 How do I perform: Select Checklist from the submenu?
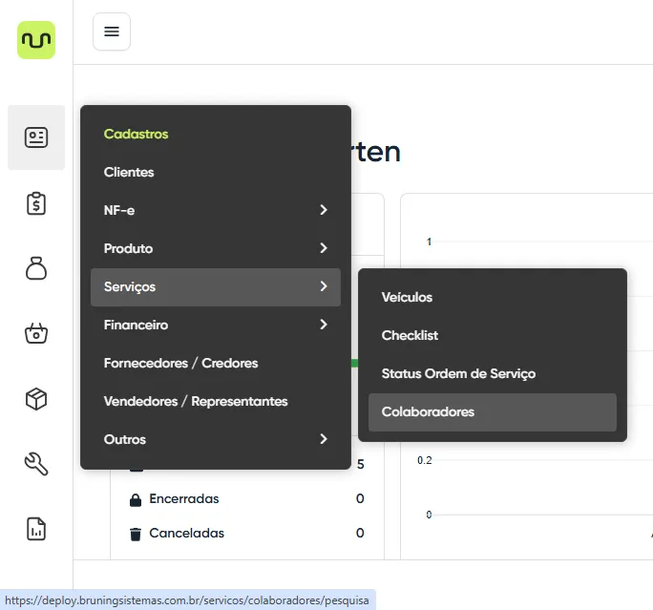point(410,335)
